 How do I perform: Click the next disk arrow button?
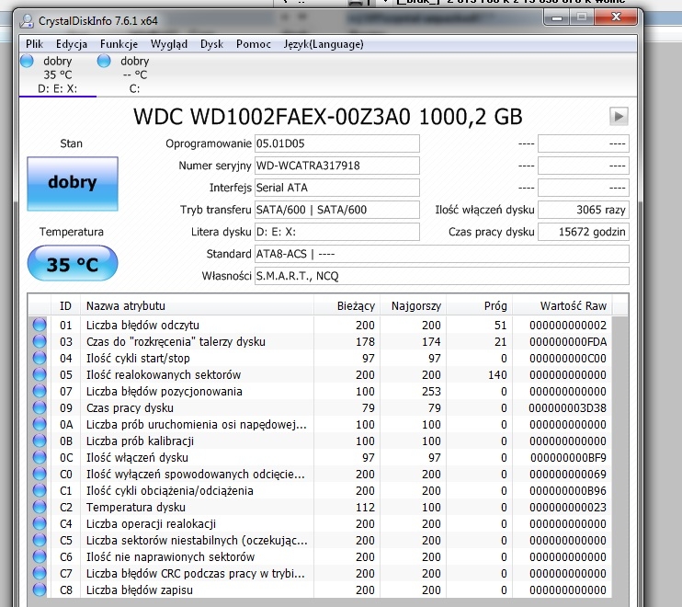[619, 116]
